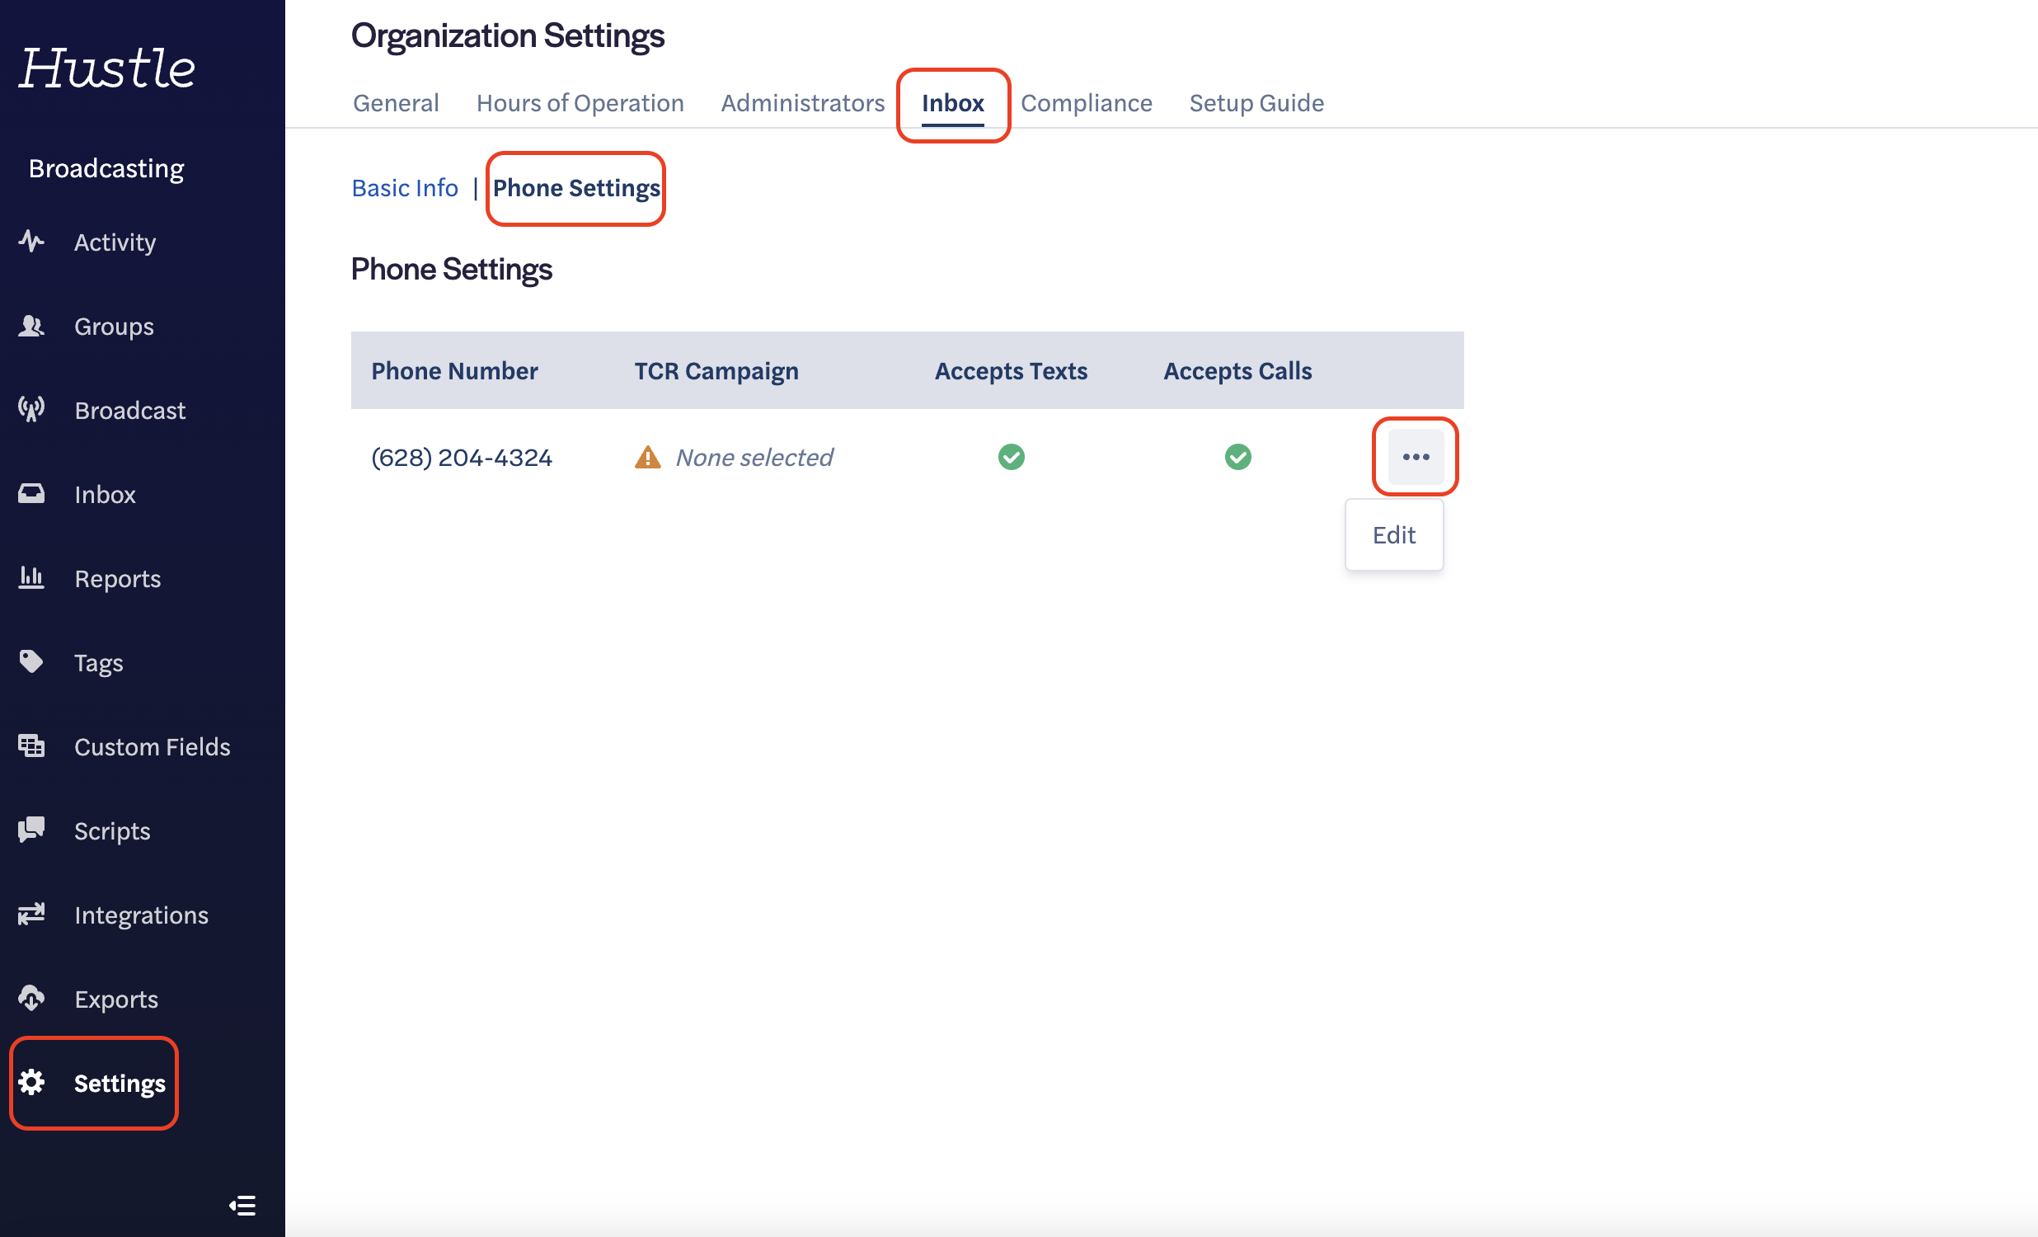Viewport: 2038px width, 1237px height.
Task: Click the TCR Campaign warning triangle
Action: coord(649,456)
